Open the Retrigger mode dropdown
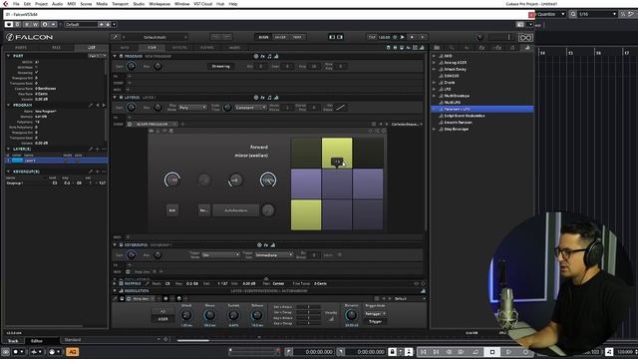 click(375, 314)
